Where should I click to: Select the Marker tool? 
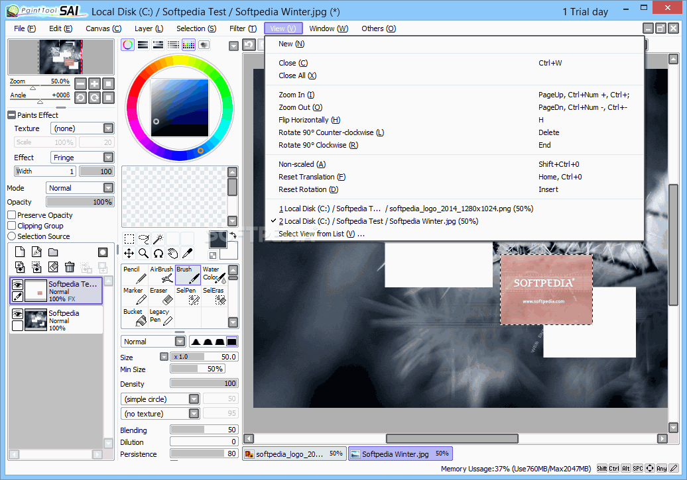point(135,296)
